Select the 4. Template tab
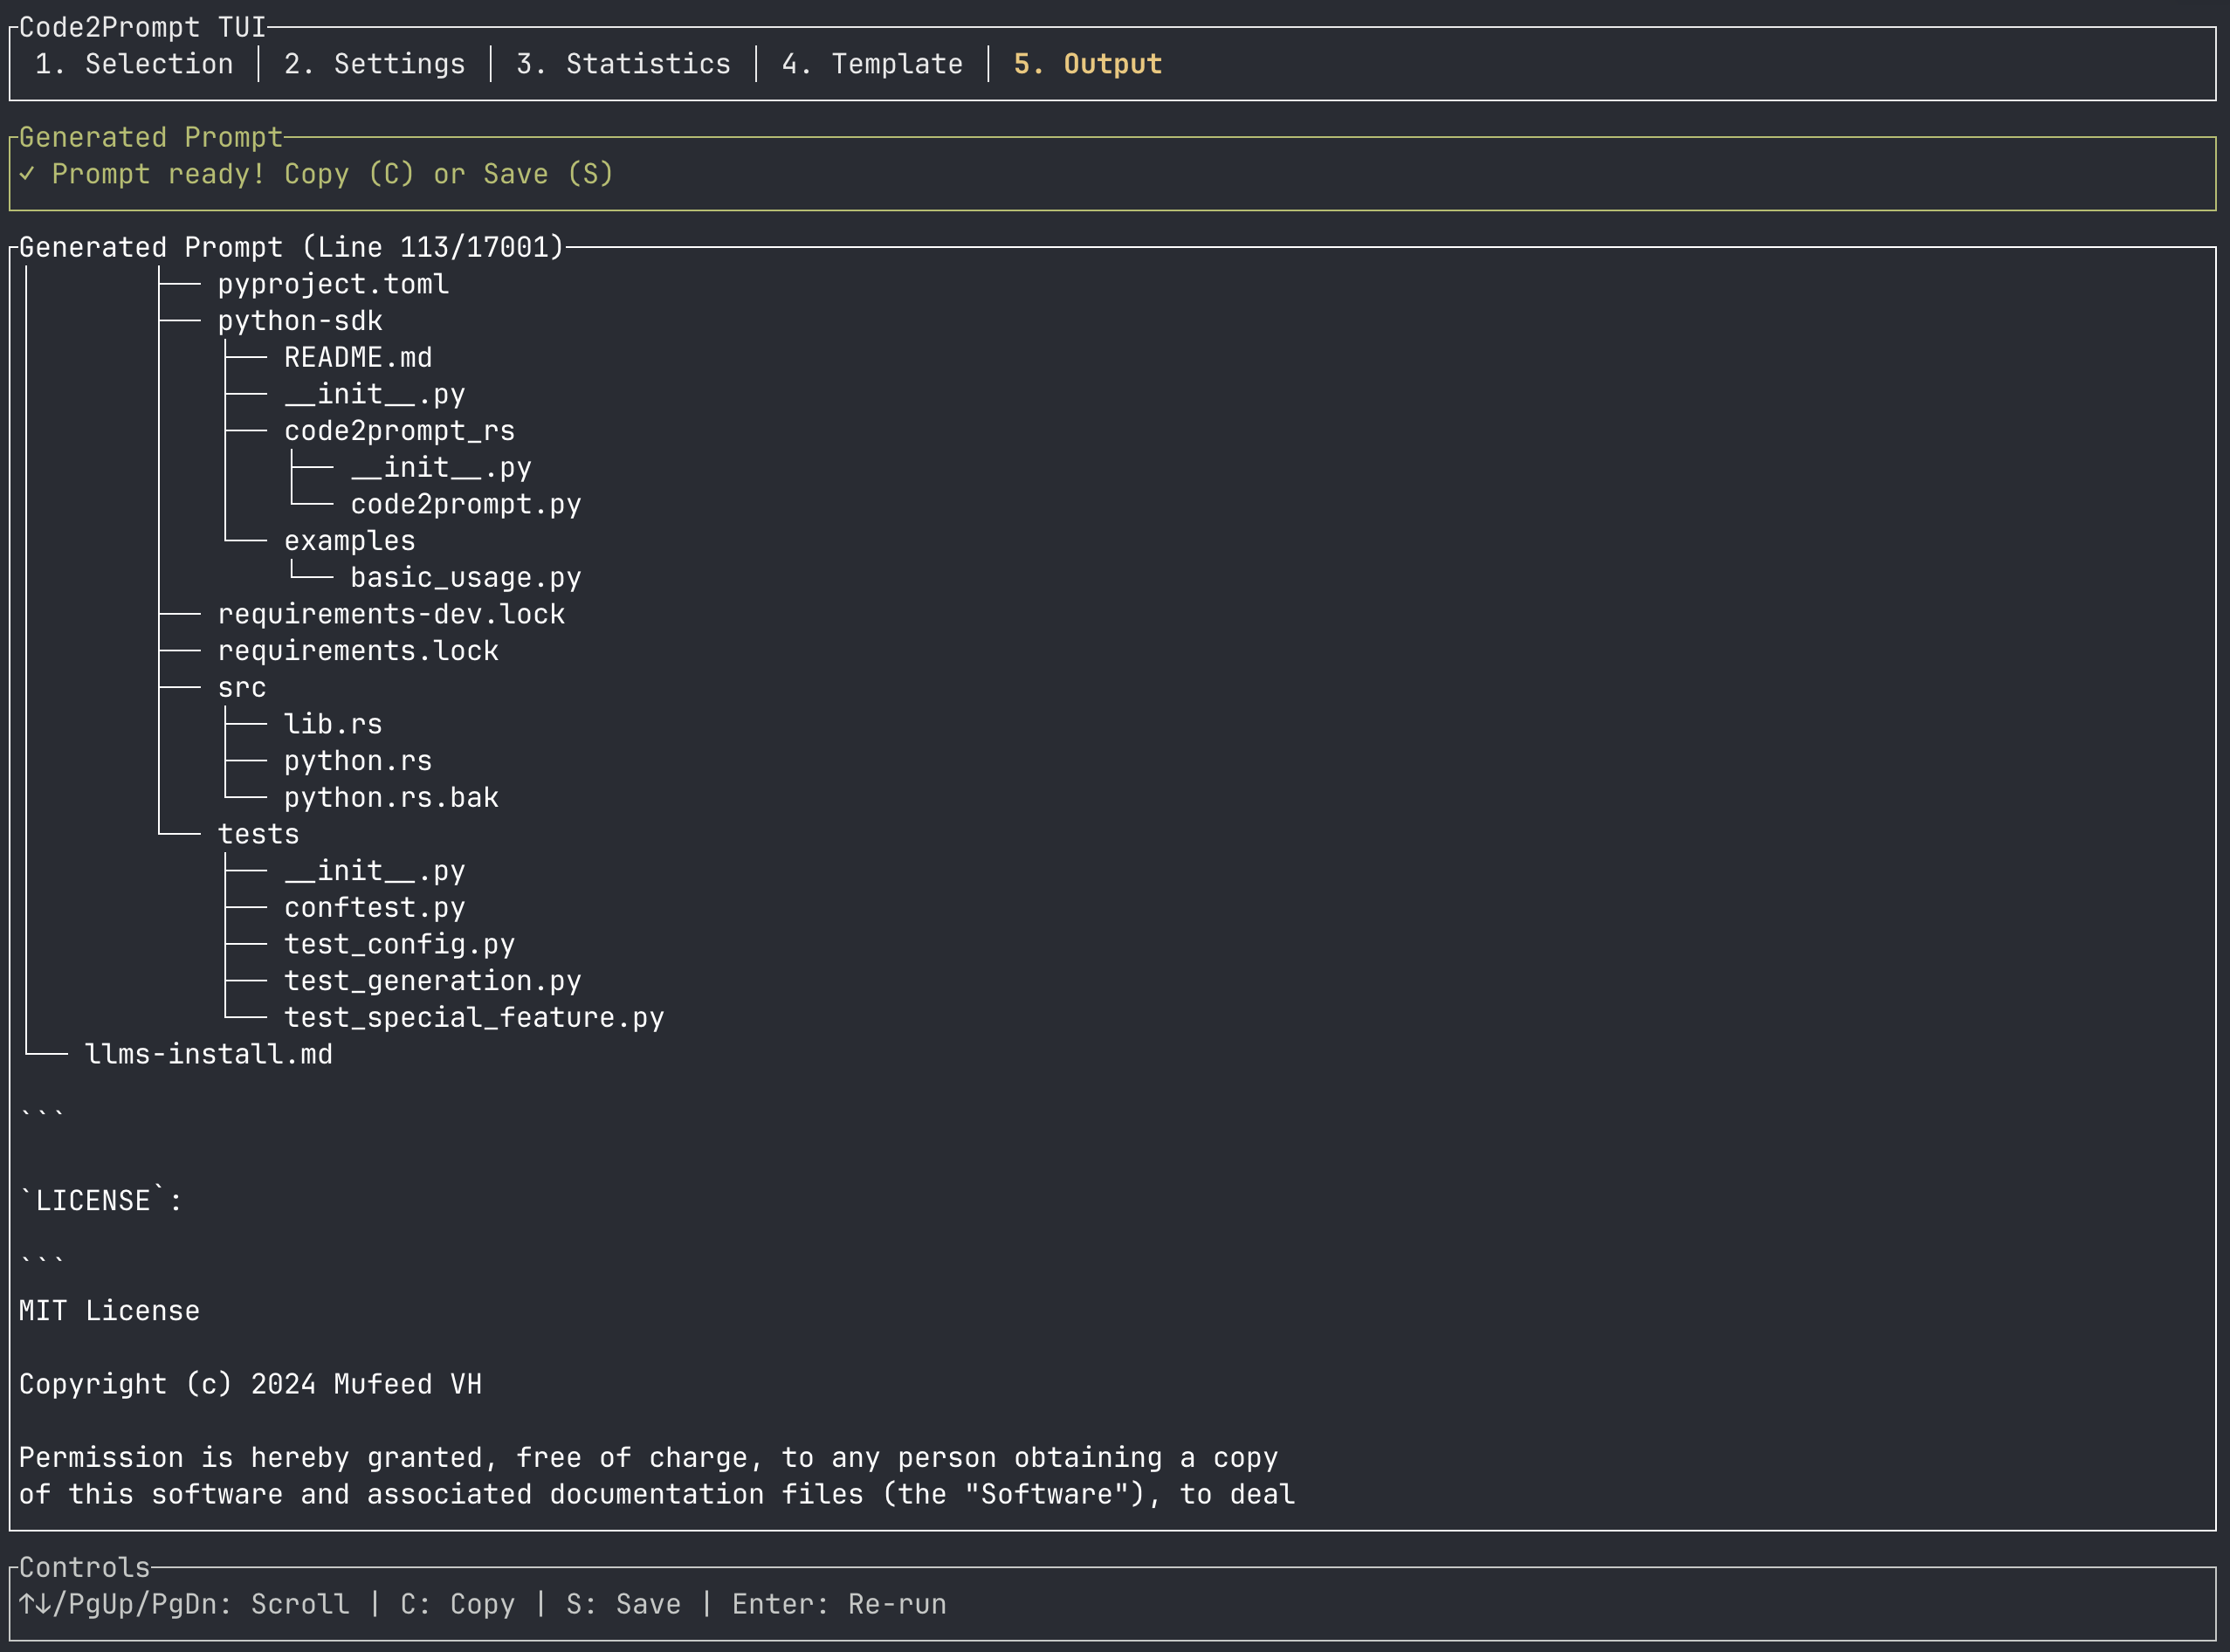Viewport: 2230px width, 1652px height. 873,64
